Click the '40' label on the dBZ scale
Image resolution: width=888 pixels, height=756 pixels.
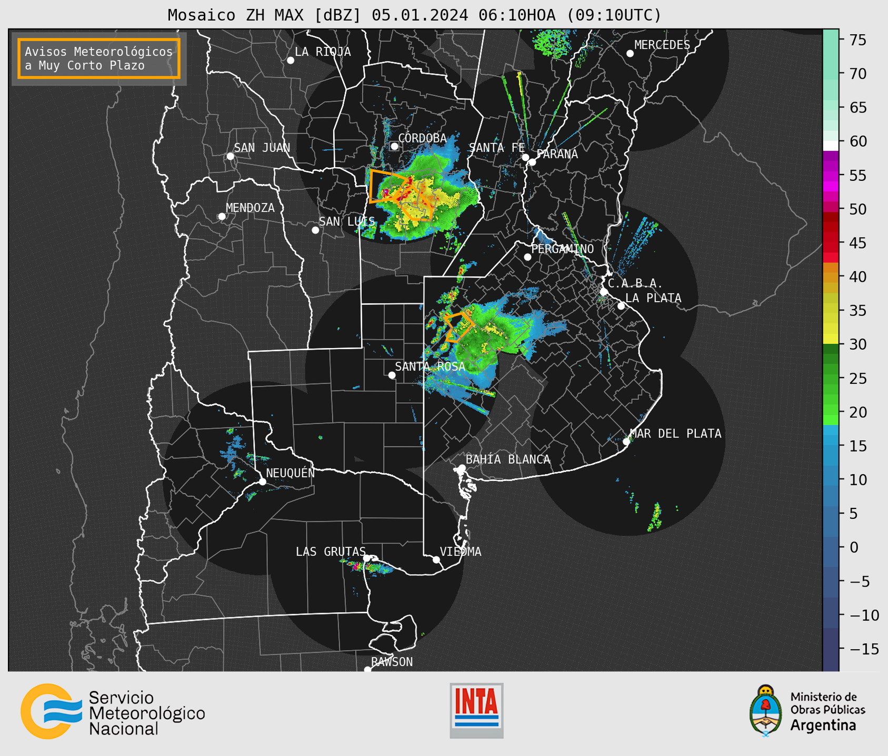tap(858, 277)
